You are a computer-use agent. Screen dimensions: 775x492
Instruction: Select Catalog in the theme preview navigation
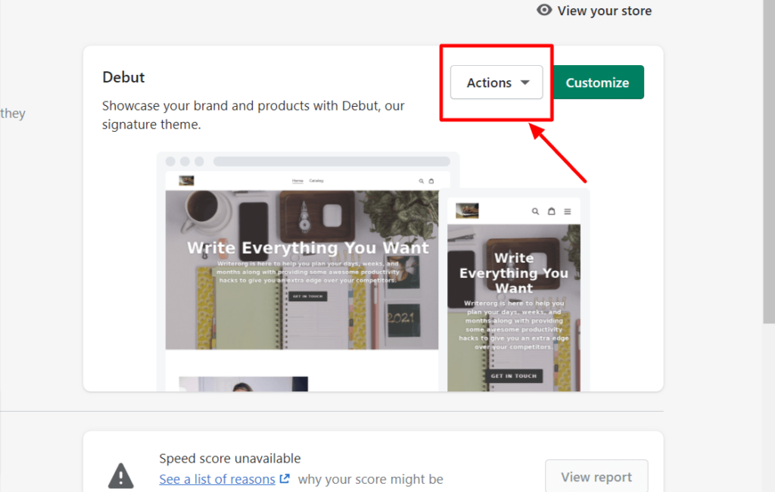(317, 180)
